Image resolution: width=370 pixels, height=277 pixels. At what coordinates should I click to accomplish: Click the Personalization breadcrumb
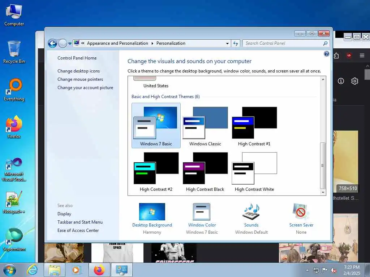point(171,43)
